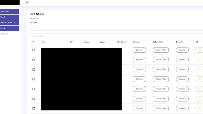Image resolution: width=203 pixels, height=114 pixels.
Task: Click Düzenle in the third row
Action: click(182, 70)
